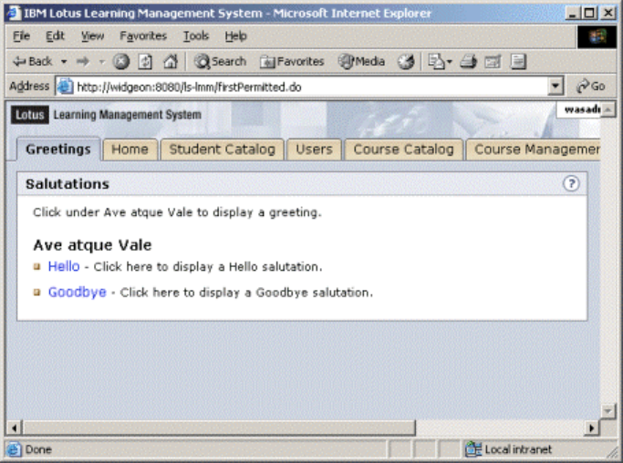Image resolution: width=623 pixels, height=463 pixels.
Task: Open the Tools menu
Action: coord(196,36)
